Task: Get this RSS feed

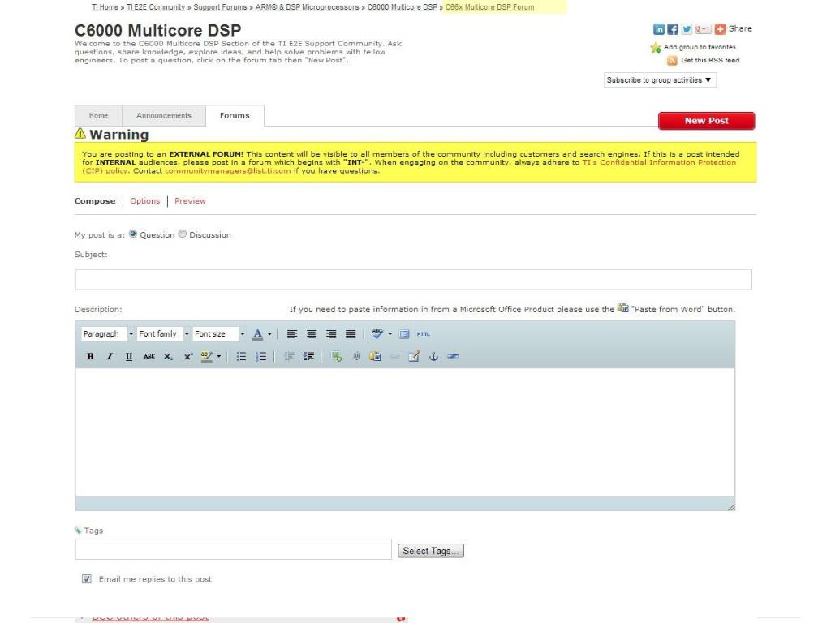Action: click(704, 60)
